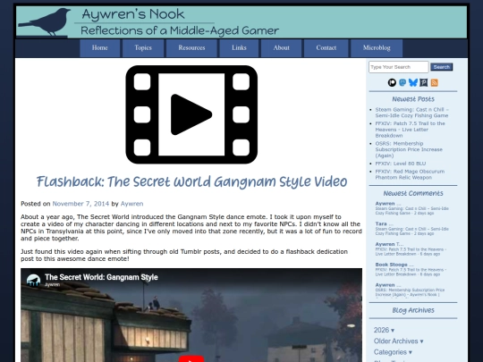Image resolution: width=483 pixels, height=362 pixels.
Task: Click the blackbird logo in header
Action: (x=44, y=21)
